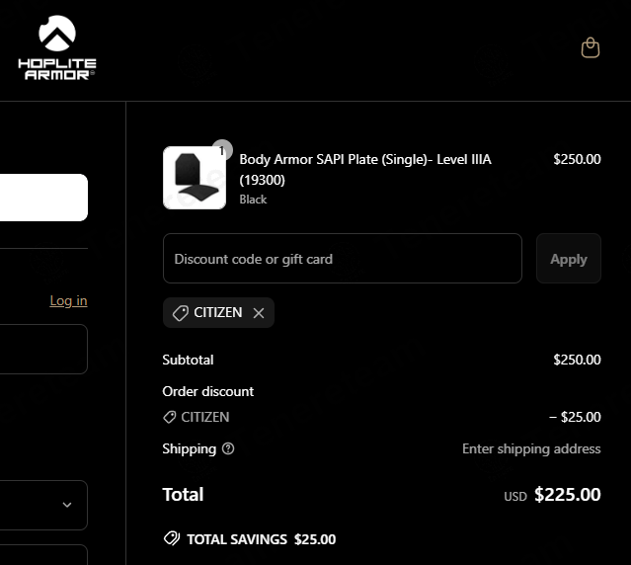Focus the Discount code or gift card field
The image size is (631, 565).
click(342, 259)
